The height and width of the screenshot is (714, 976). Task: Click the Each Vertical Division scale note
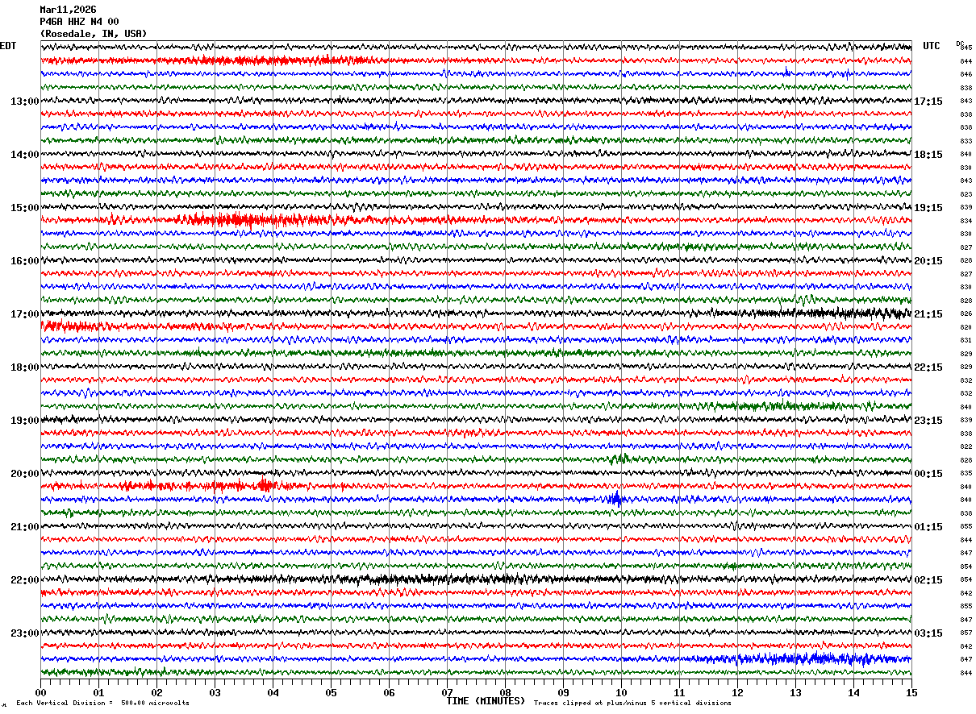pos(102,704)
